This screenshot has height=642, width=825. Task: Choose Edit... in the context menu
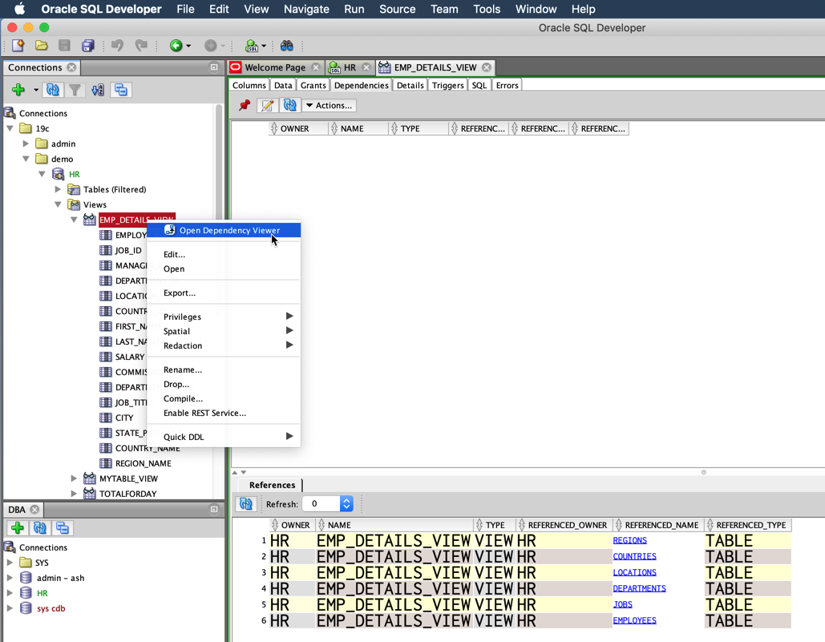pyautogui.click(x=224, y=255)
